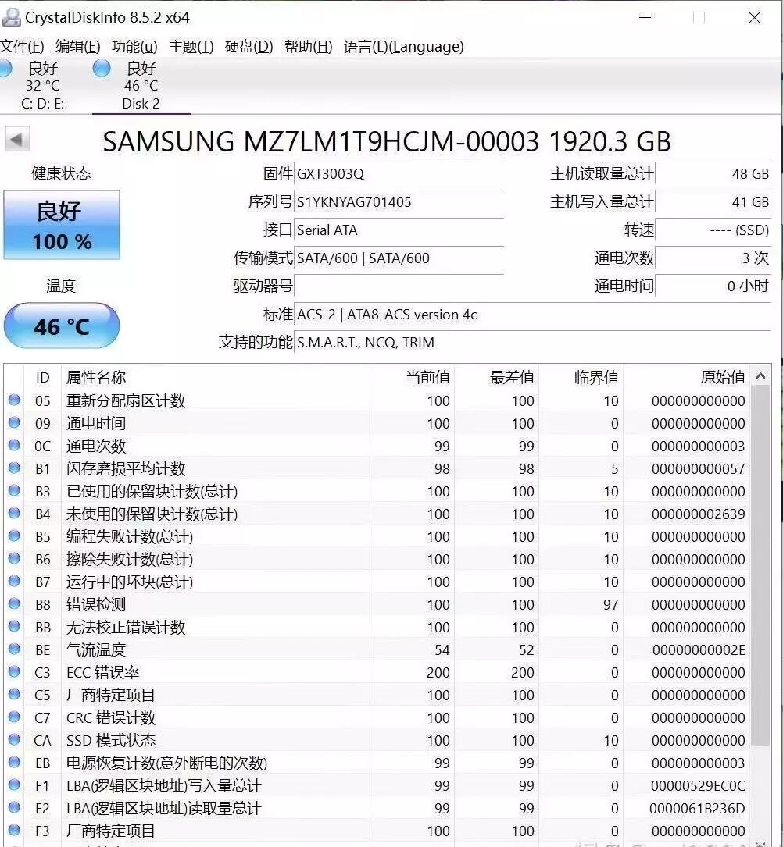Click raw value 0000061B236D
The height and width of the screenshot is (847, 783).
coord(697,808)
